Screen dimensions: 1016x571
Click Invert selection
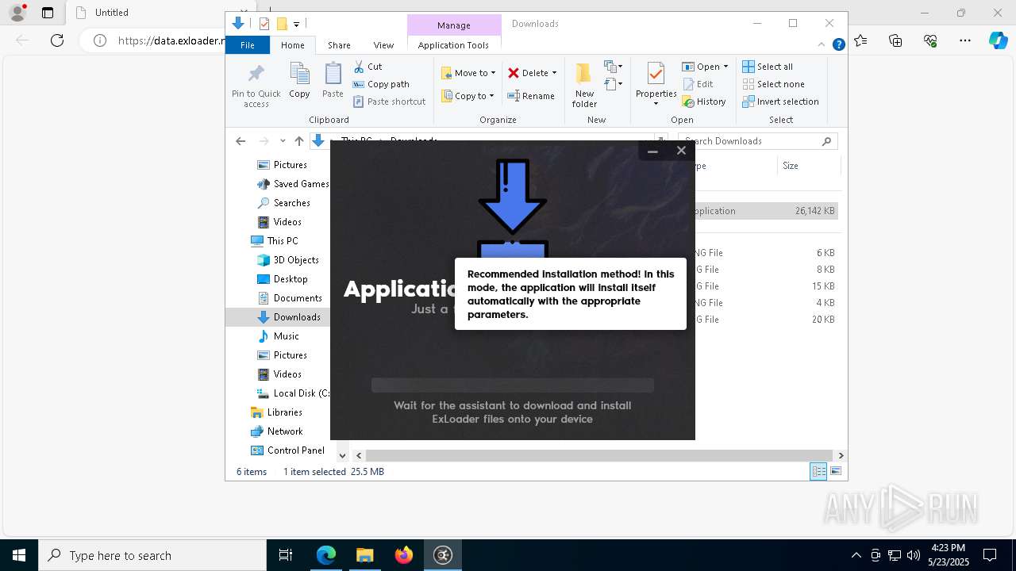click(x=780, y=102)
